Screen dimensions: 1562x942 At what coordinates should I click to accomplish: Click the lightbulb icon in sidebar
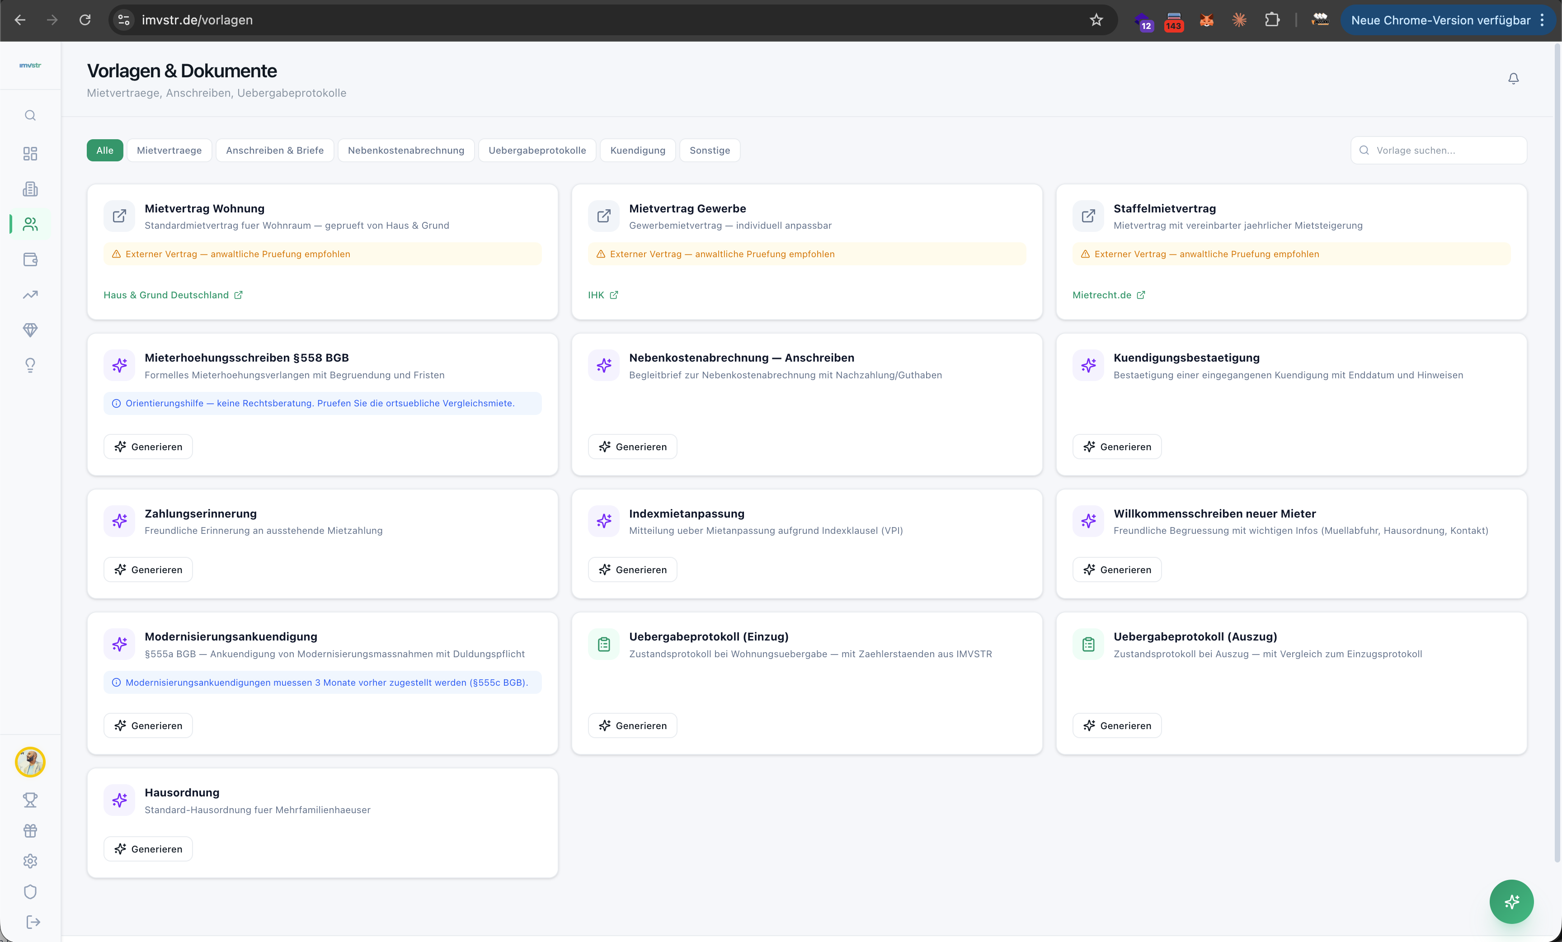pyautogui.click(x=30, y=365)
